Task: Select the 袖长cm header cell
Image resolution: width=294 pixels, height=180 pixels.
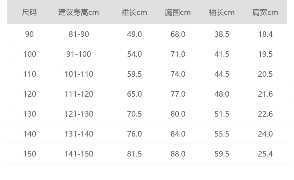Action: (x=221, y=12)
